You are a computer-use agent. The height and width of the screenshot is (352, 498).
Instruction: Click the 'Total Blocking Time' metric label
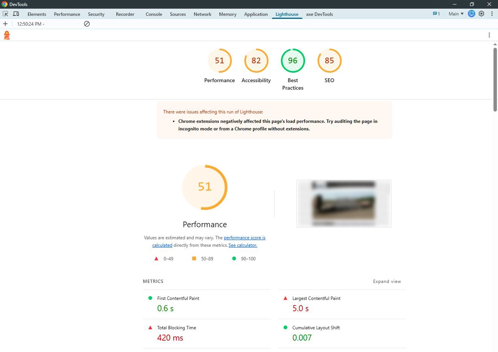click(x=176, y=328)
